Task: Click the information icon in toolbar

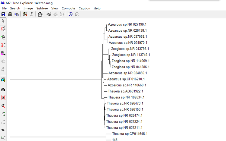Action: (32, 14)
